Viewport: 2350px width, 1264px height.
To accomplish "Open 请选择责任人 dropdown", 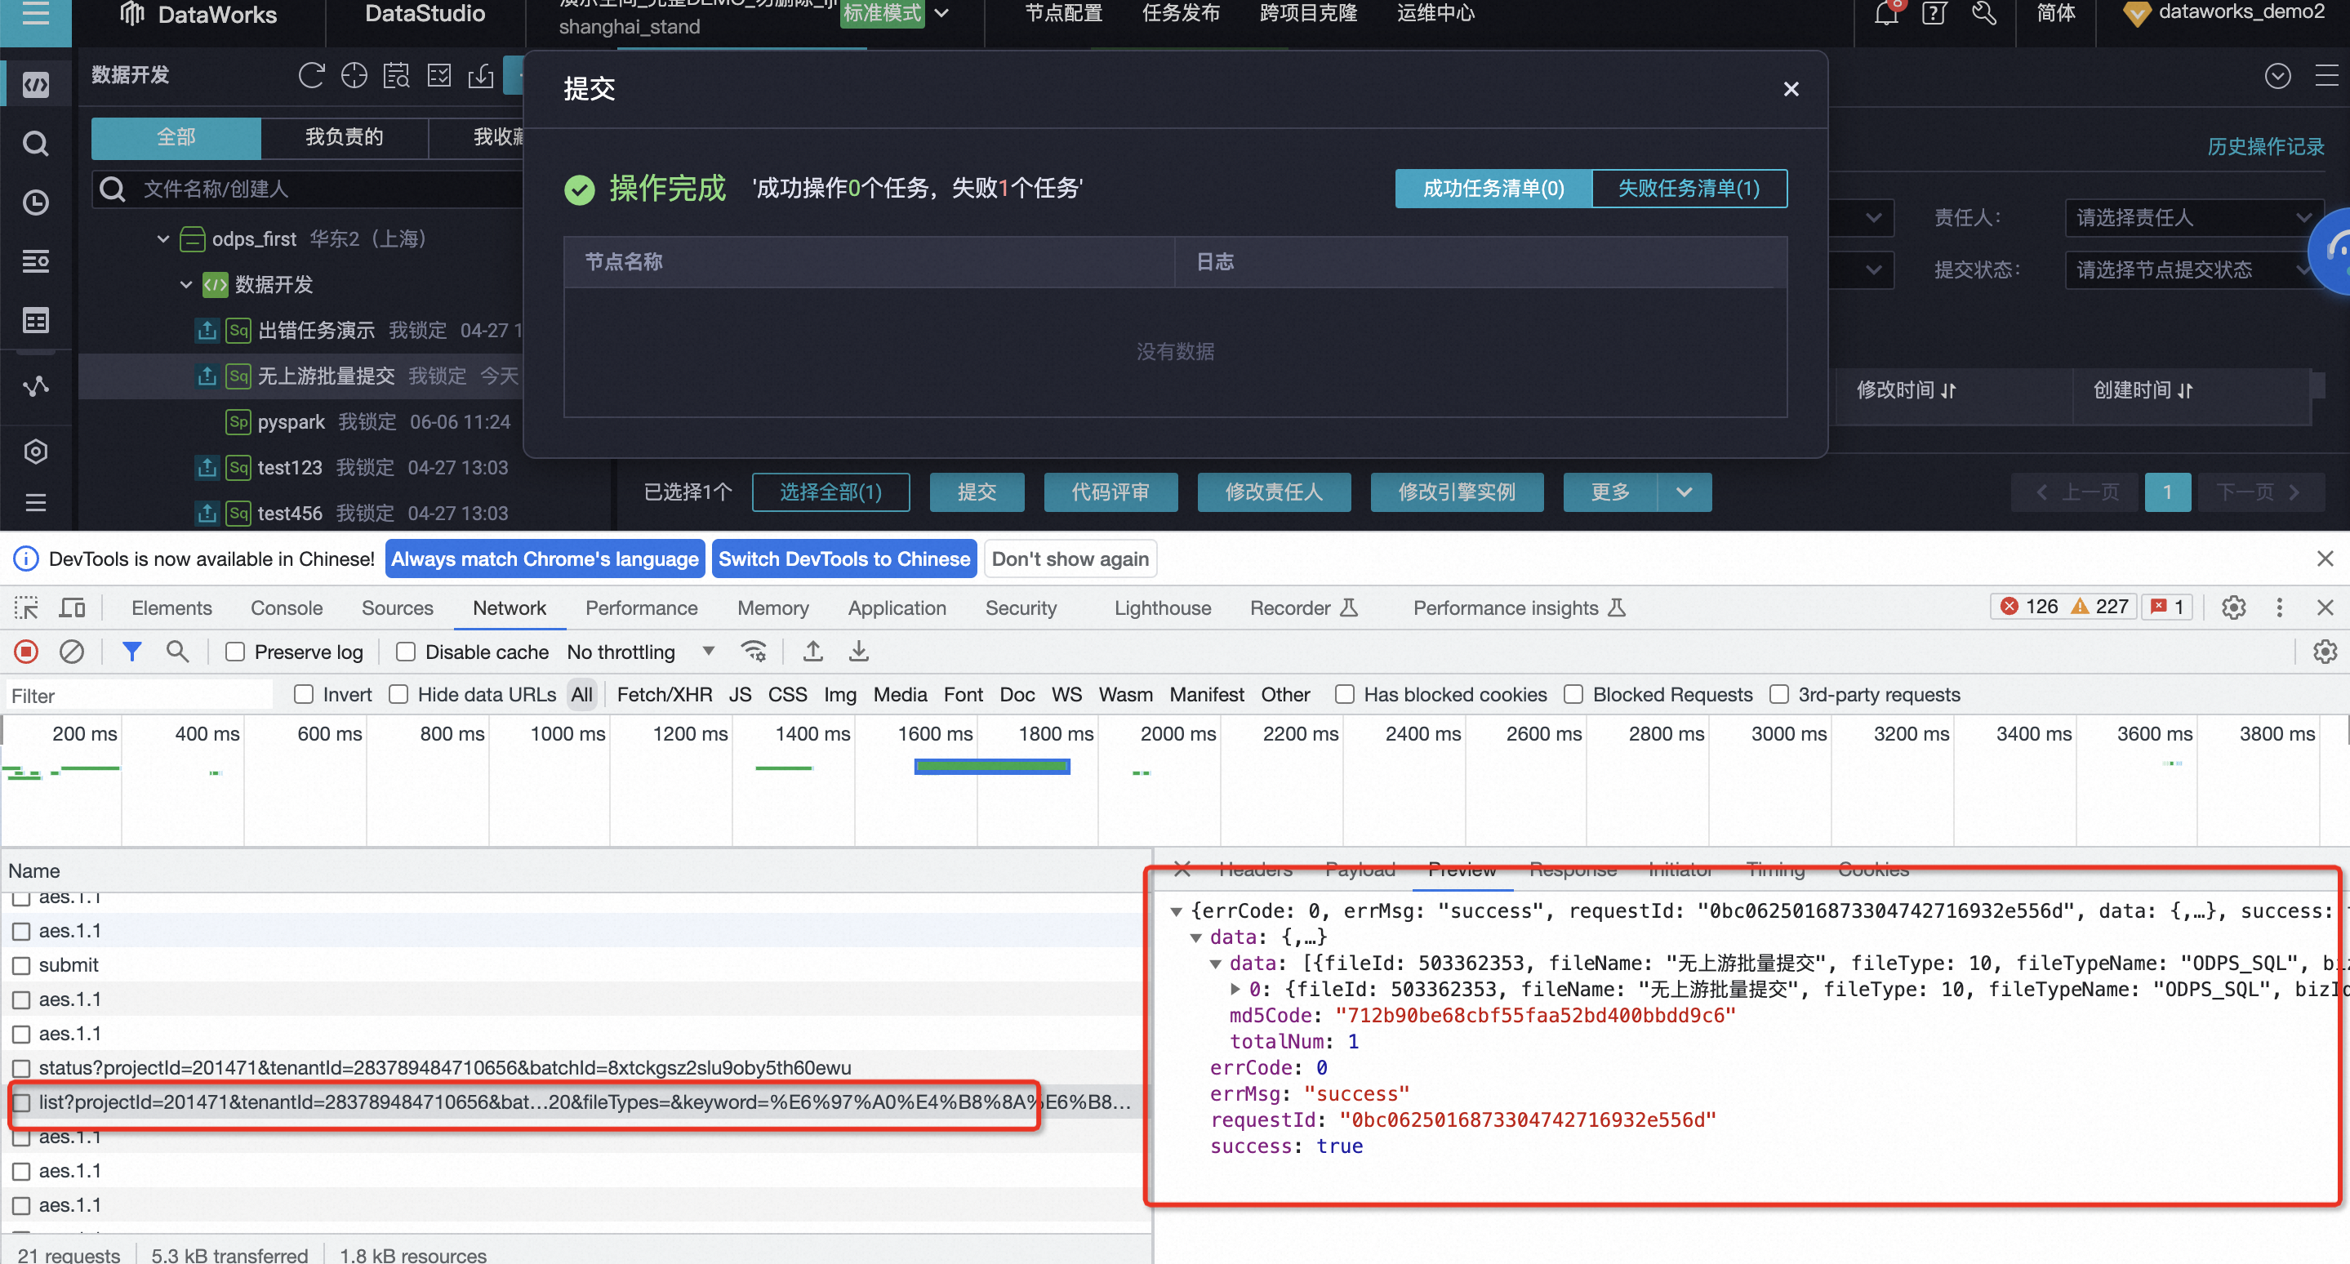I will point(2193,218).
